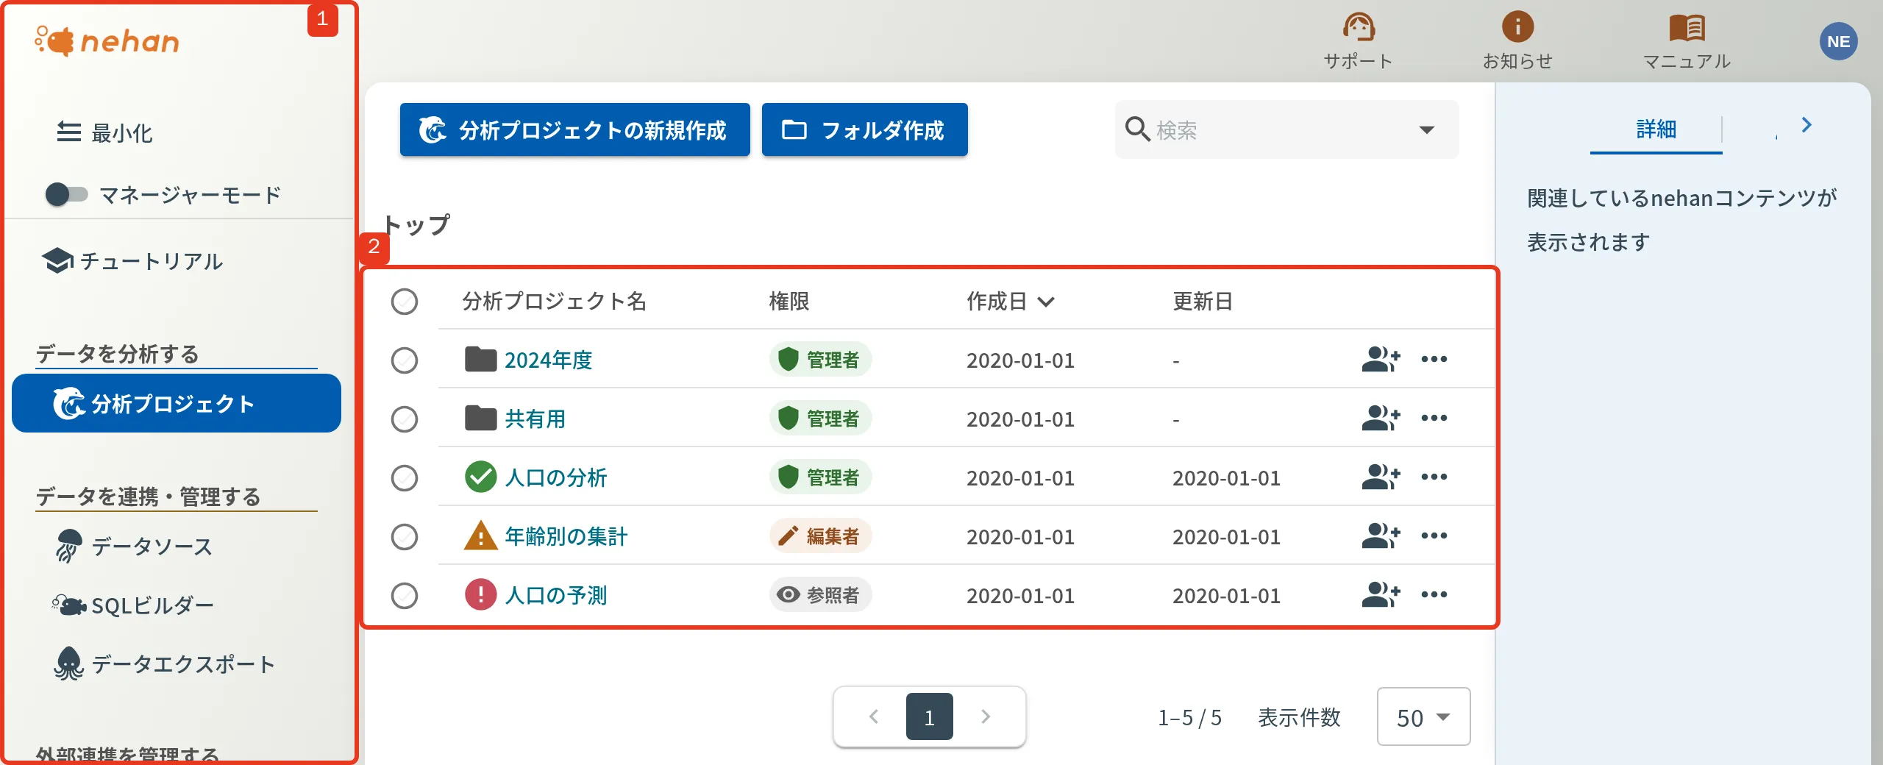Image resolution: width=1883 pixels, height=765 pixels.
Task: Click the 最小化 minimize sidebar item
Action: 104,132
